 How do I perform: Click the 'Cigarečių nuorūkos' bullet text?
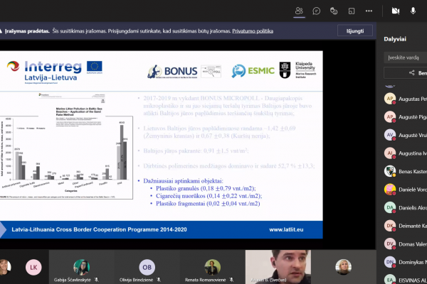coord(209,196)
